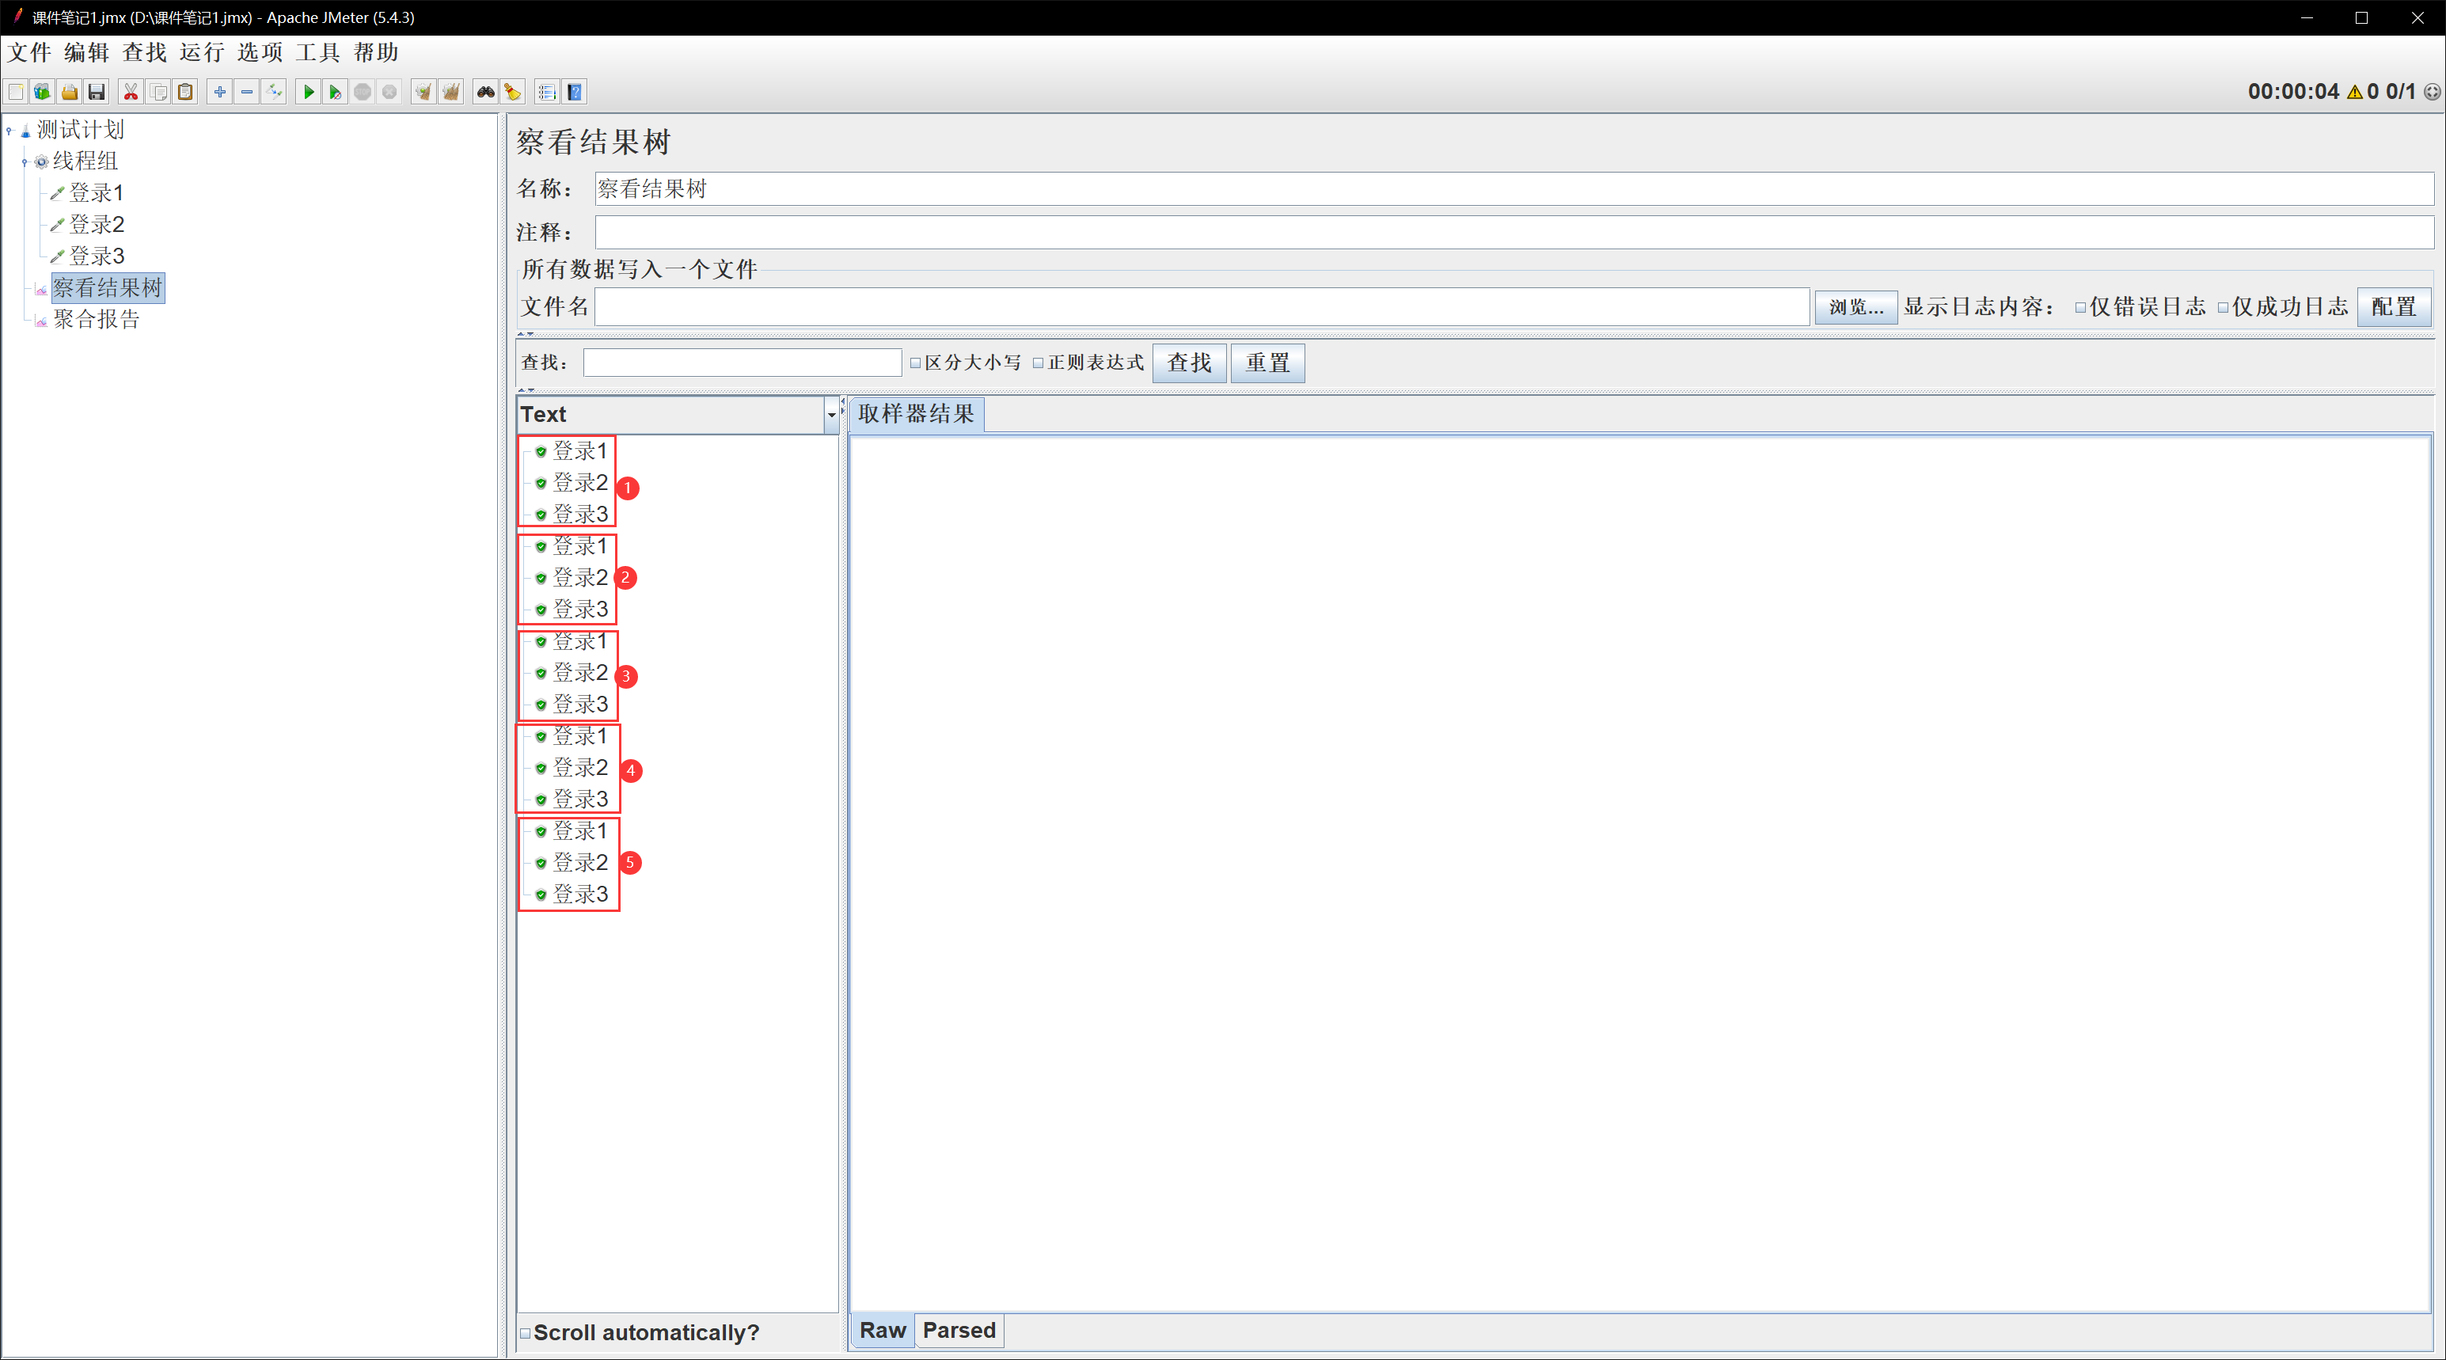The width and height of the screenshot is (2446, 1360).
Task: Collapse the 测试计划 root node
Action: 9,130
